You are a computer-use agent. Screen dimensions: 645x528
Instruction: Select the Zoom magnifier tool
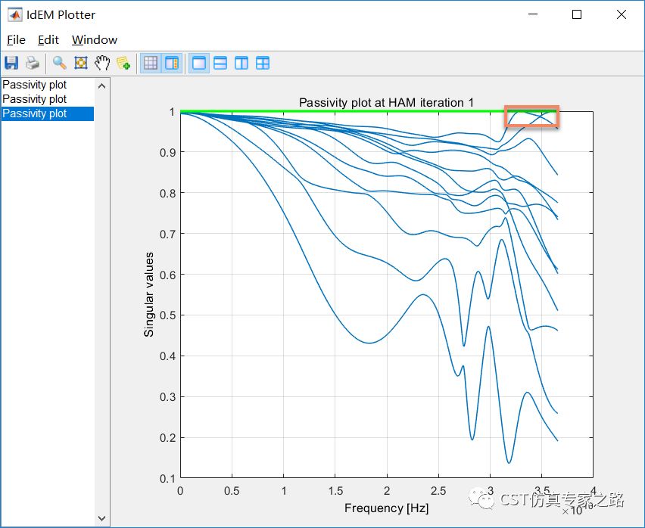[60, 63]
